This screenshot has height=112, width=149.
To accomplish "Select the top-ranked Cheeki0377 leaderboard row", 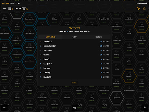I will point(74,41).
